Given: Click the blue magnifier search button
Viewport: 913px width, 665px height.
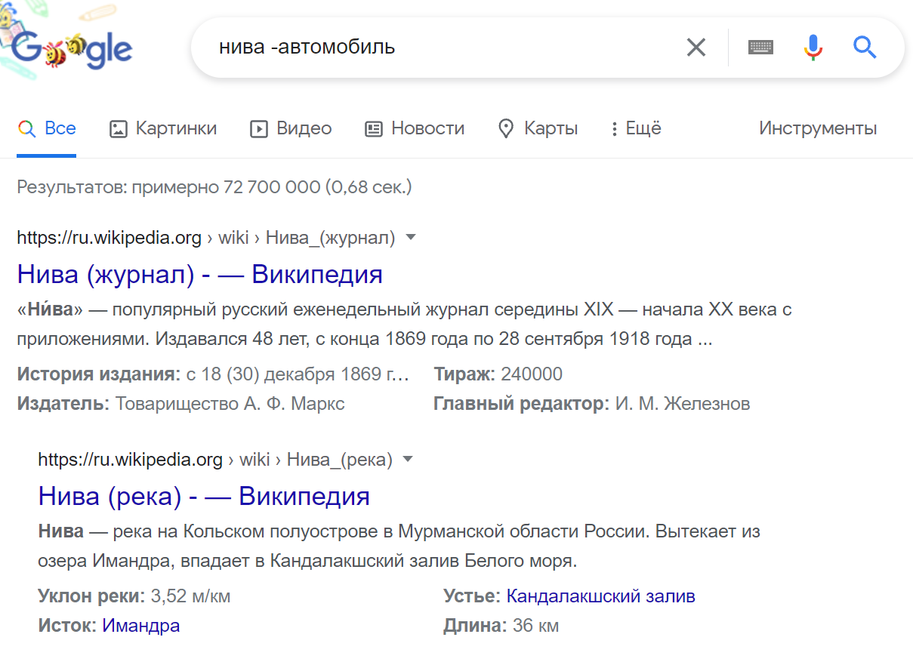Looking at the screenshot, I should 865,48.
